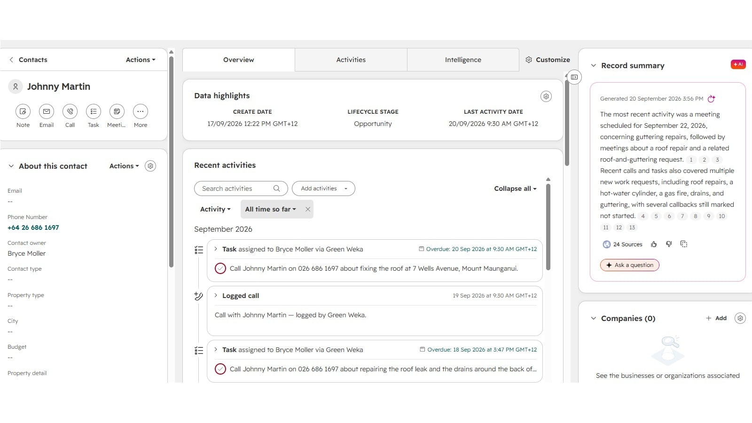
Task: Switch to the Overview tab
Action: tap(239, 60)
